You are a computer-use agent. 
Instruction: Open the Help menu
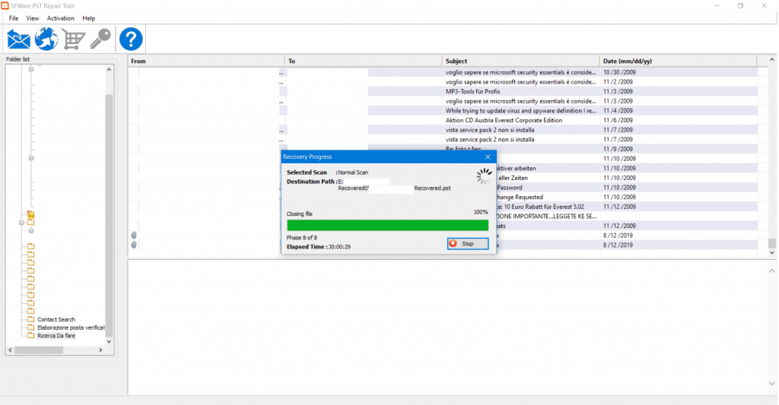tap(88, 18)
